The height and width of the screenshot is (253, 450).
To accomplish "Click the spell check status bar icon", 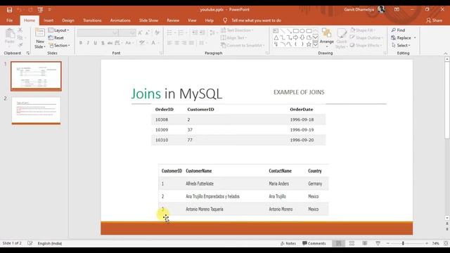I will click(30, 243).
